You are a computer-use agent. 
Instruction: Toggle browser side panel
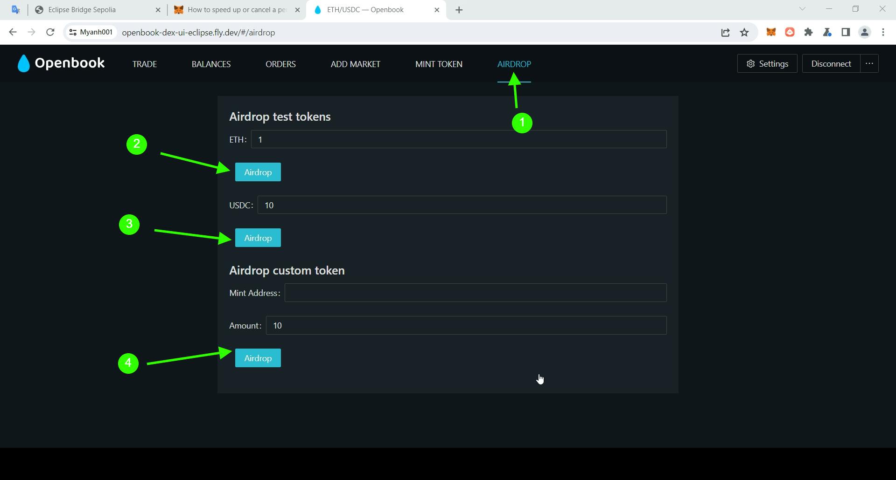846,32
